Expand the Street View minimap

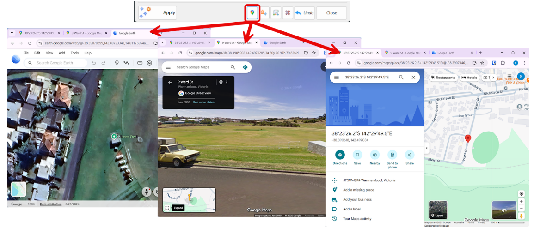click(x=167, y=208)
